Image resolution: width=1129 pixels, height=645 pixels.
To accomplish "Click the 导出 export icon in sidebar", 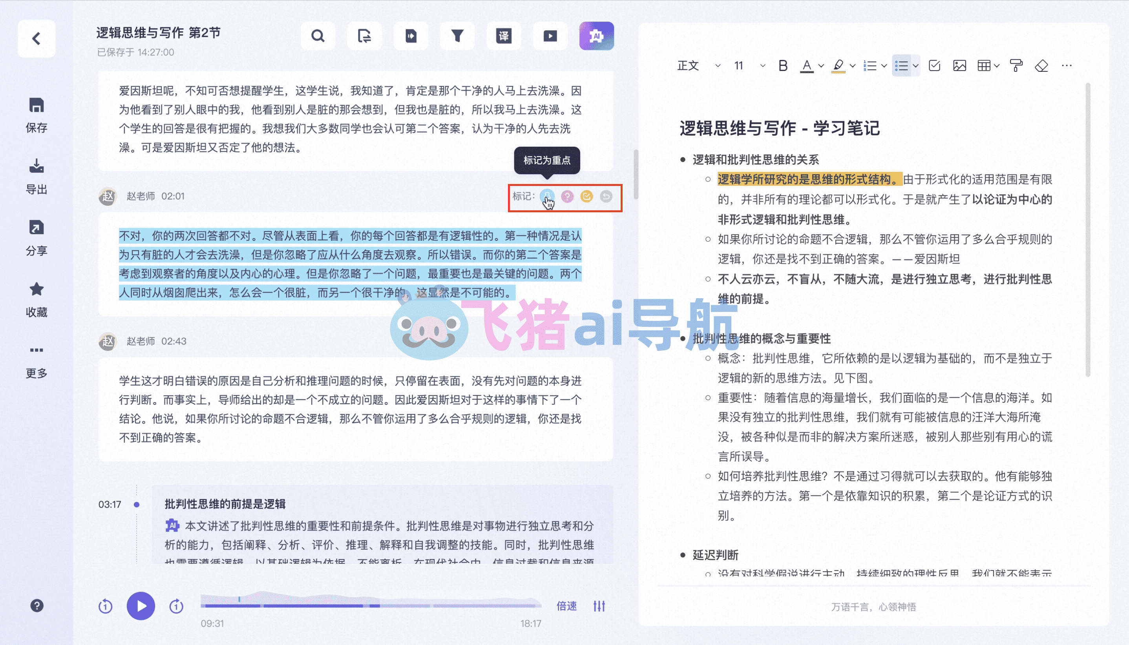I will tap(37, 166).
